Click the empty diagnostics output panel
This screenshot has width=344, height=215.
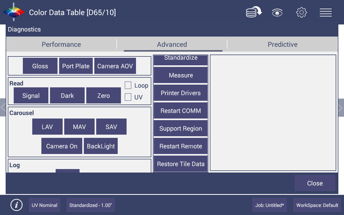[x=273, y=113]
